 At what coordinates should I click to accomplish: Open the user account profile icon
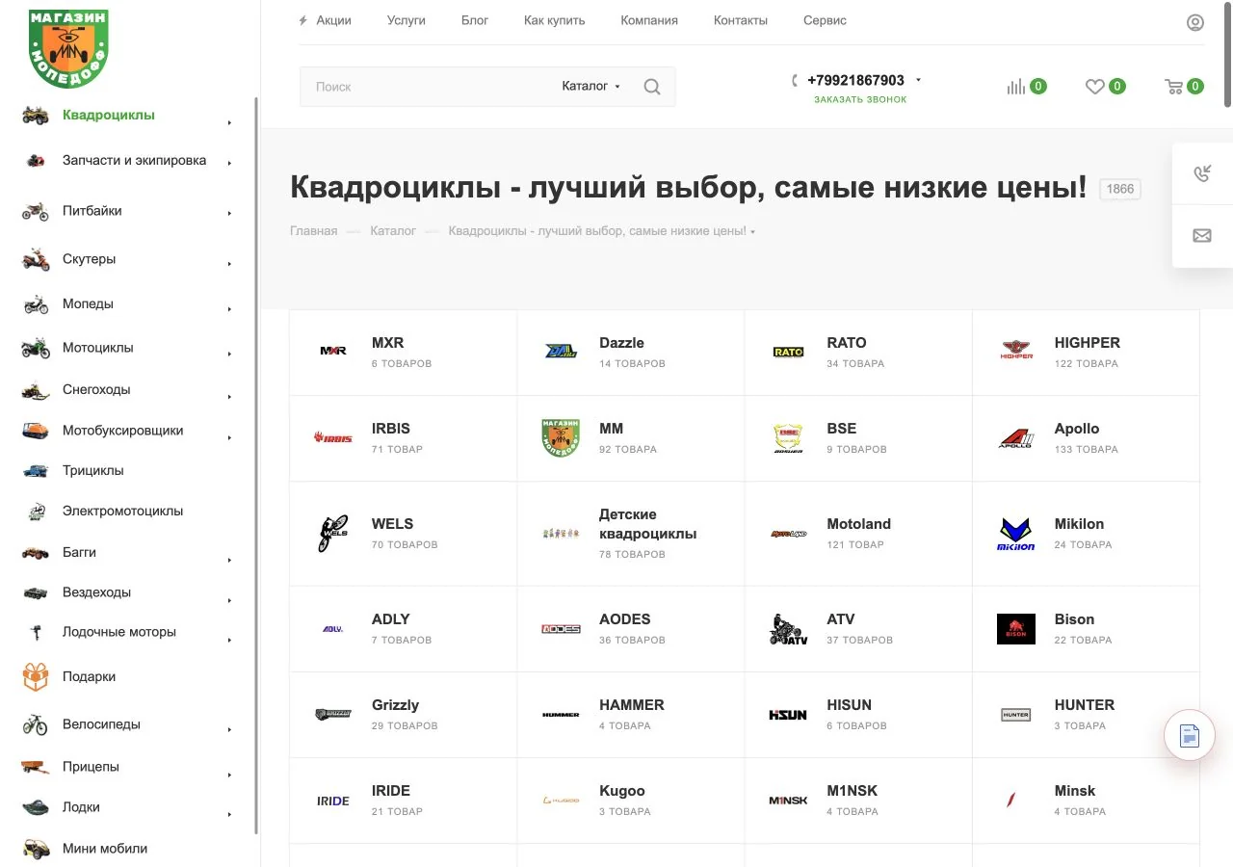(1195, 22)
